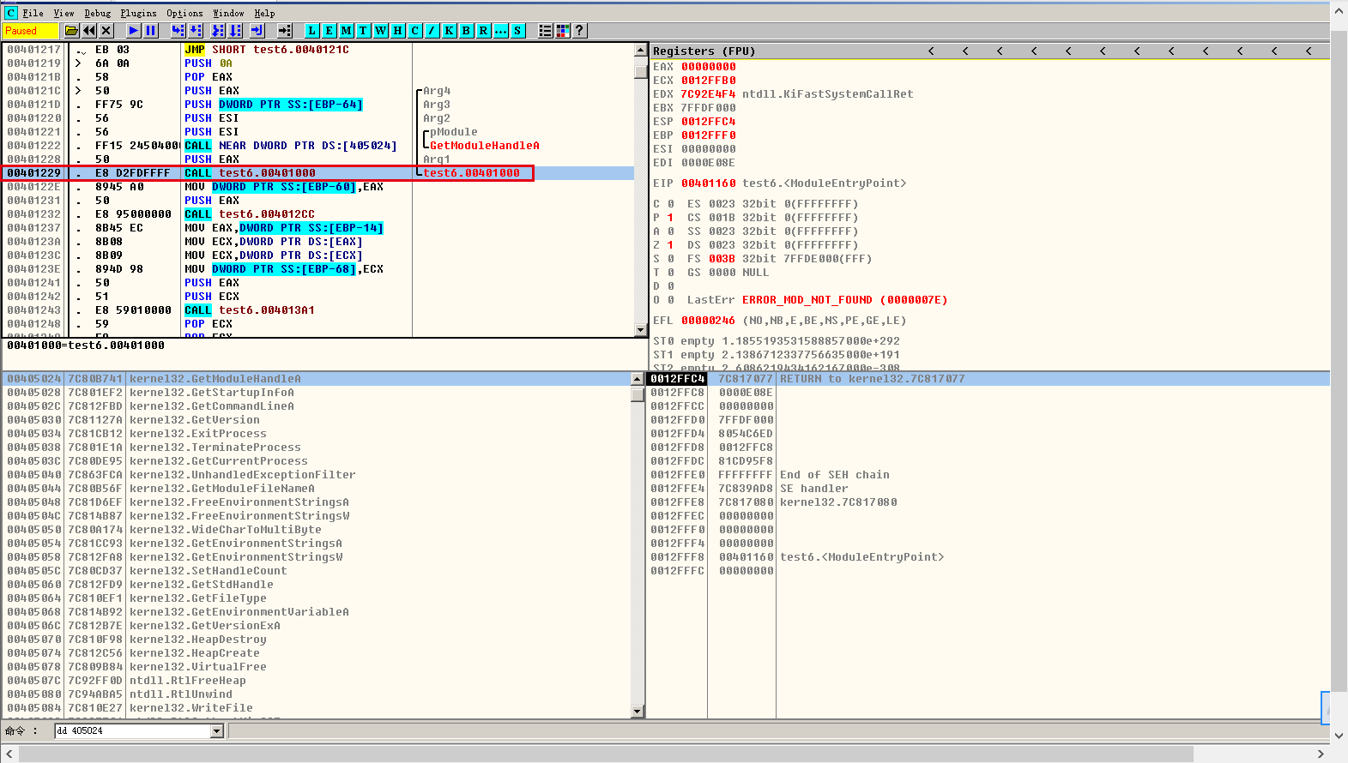Open debugging options list icon
The width and height of the screenshot is (1348, 763).
(546, 31)
